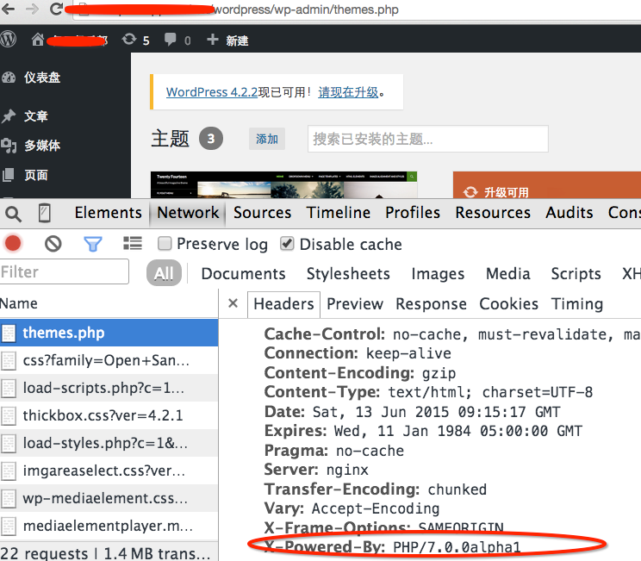Click the 添加 add theme button
The height and width of the screenshot is (561, 641).
(x=267, y=139)
